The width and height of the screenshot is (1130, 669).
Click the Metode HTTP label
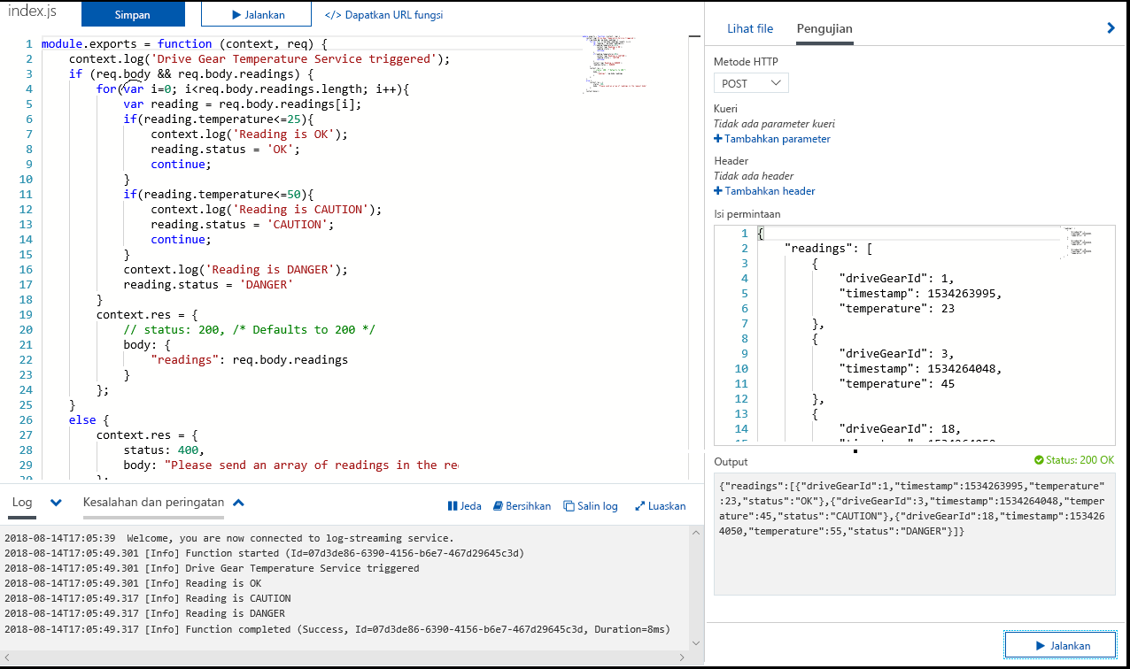[x=746, y=62]
